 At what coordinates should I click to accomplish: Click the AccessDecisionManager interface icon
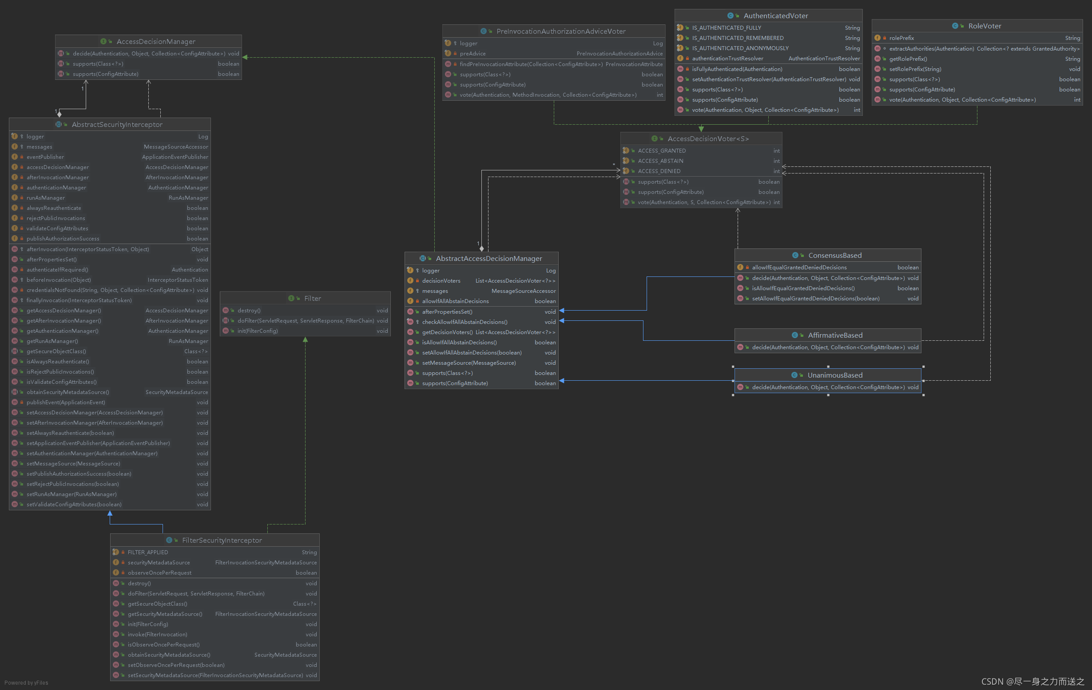(x=103, y=41)
